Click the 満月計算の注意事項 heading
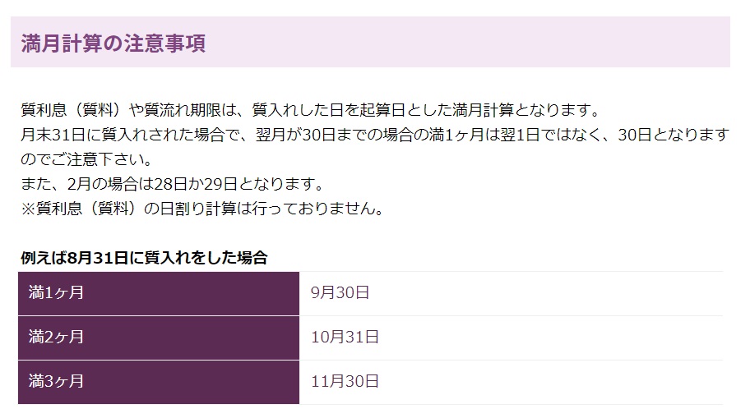Screen dimensions: 750x418 click(113, 43)
